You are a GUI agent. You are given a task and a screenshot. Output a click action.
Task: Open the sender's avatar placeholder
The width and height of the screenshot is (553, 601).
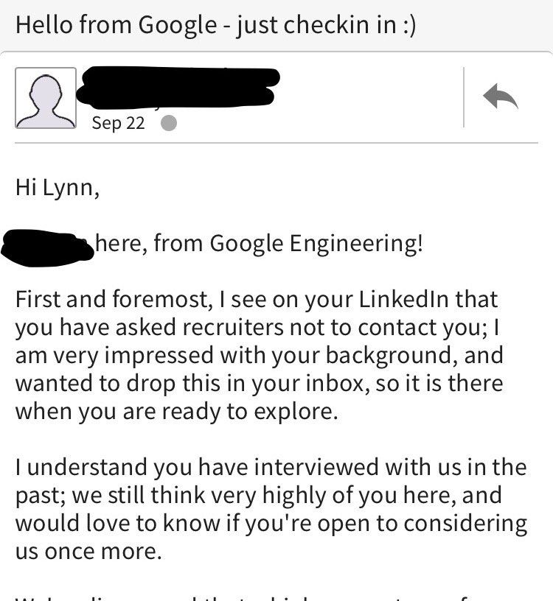(46, 98)
